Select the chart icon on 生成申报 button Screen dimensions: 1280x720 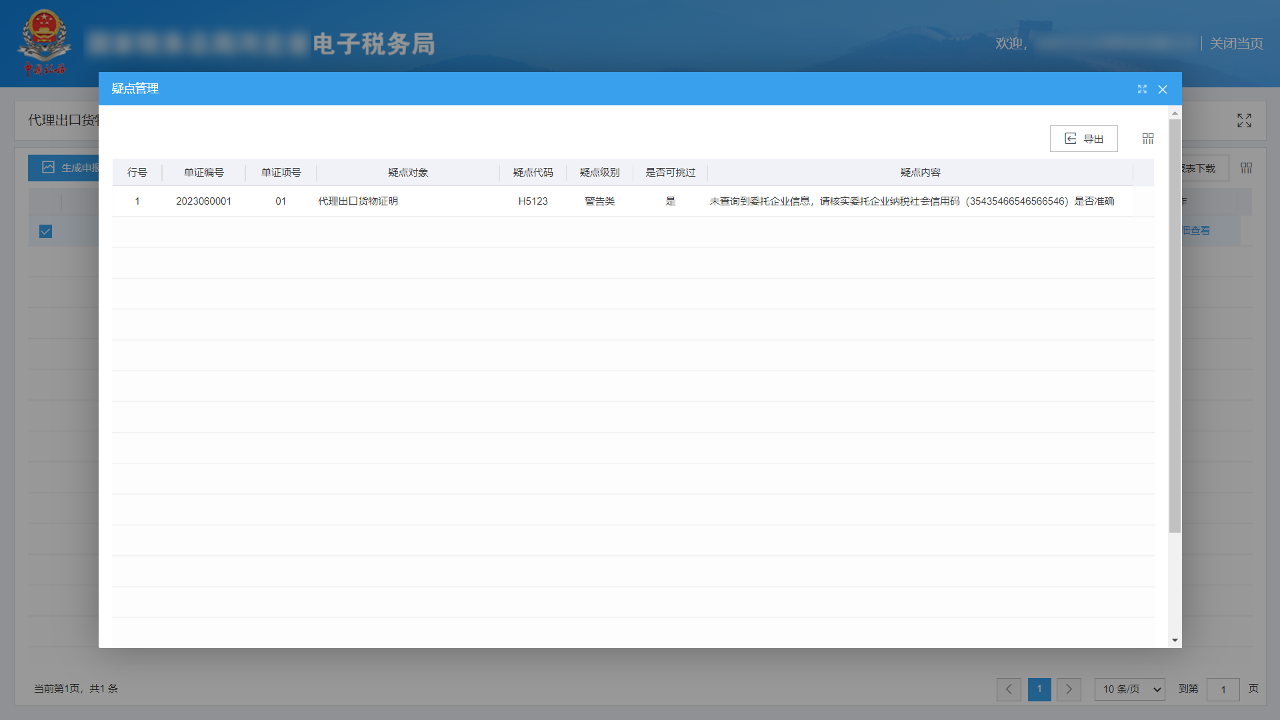(47, 167)
